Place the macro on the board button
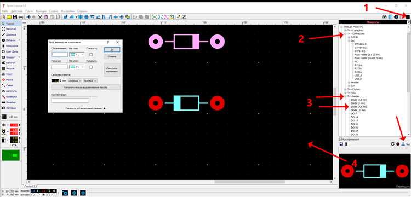The image size is (411, 197). 405,144
